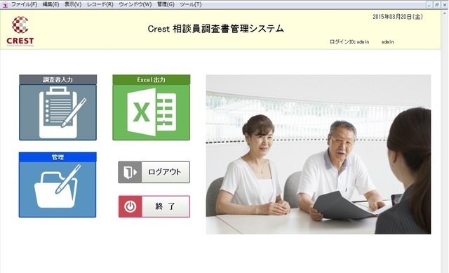
Task: Open the 管理(G) menu
Action: (166, 5)
